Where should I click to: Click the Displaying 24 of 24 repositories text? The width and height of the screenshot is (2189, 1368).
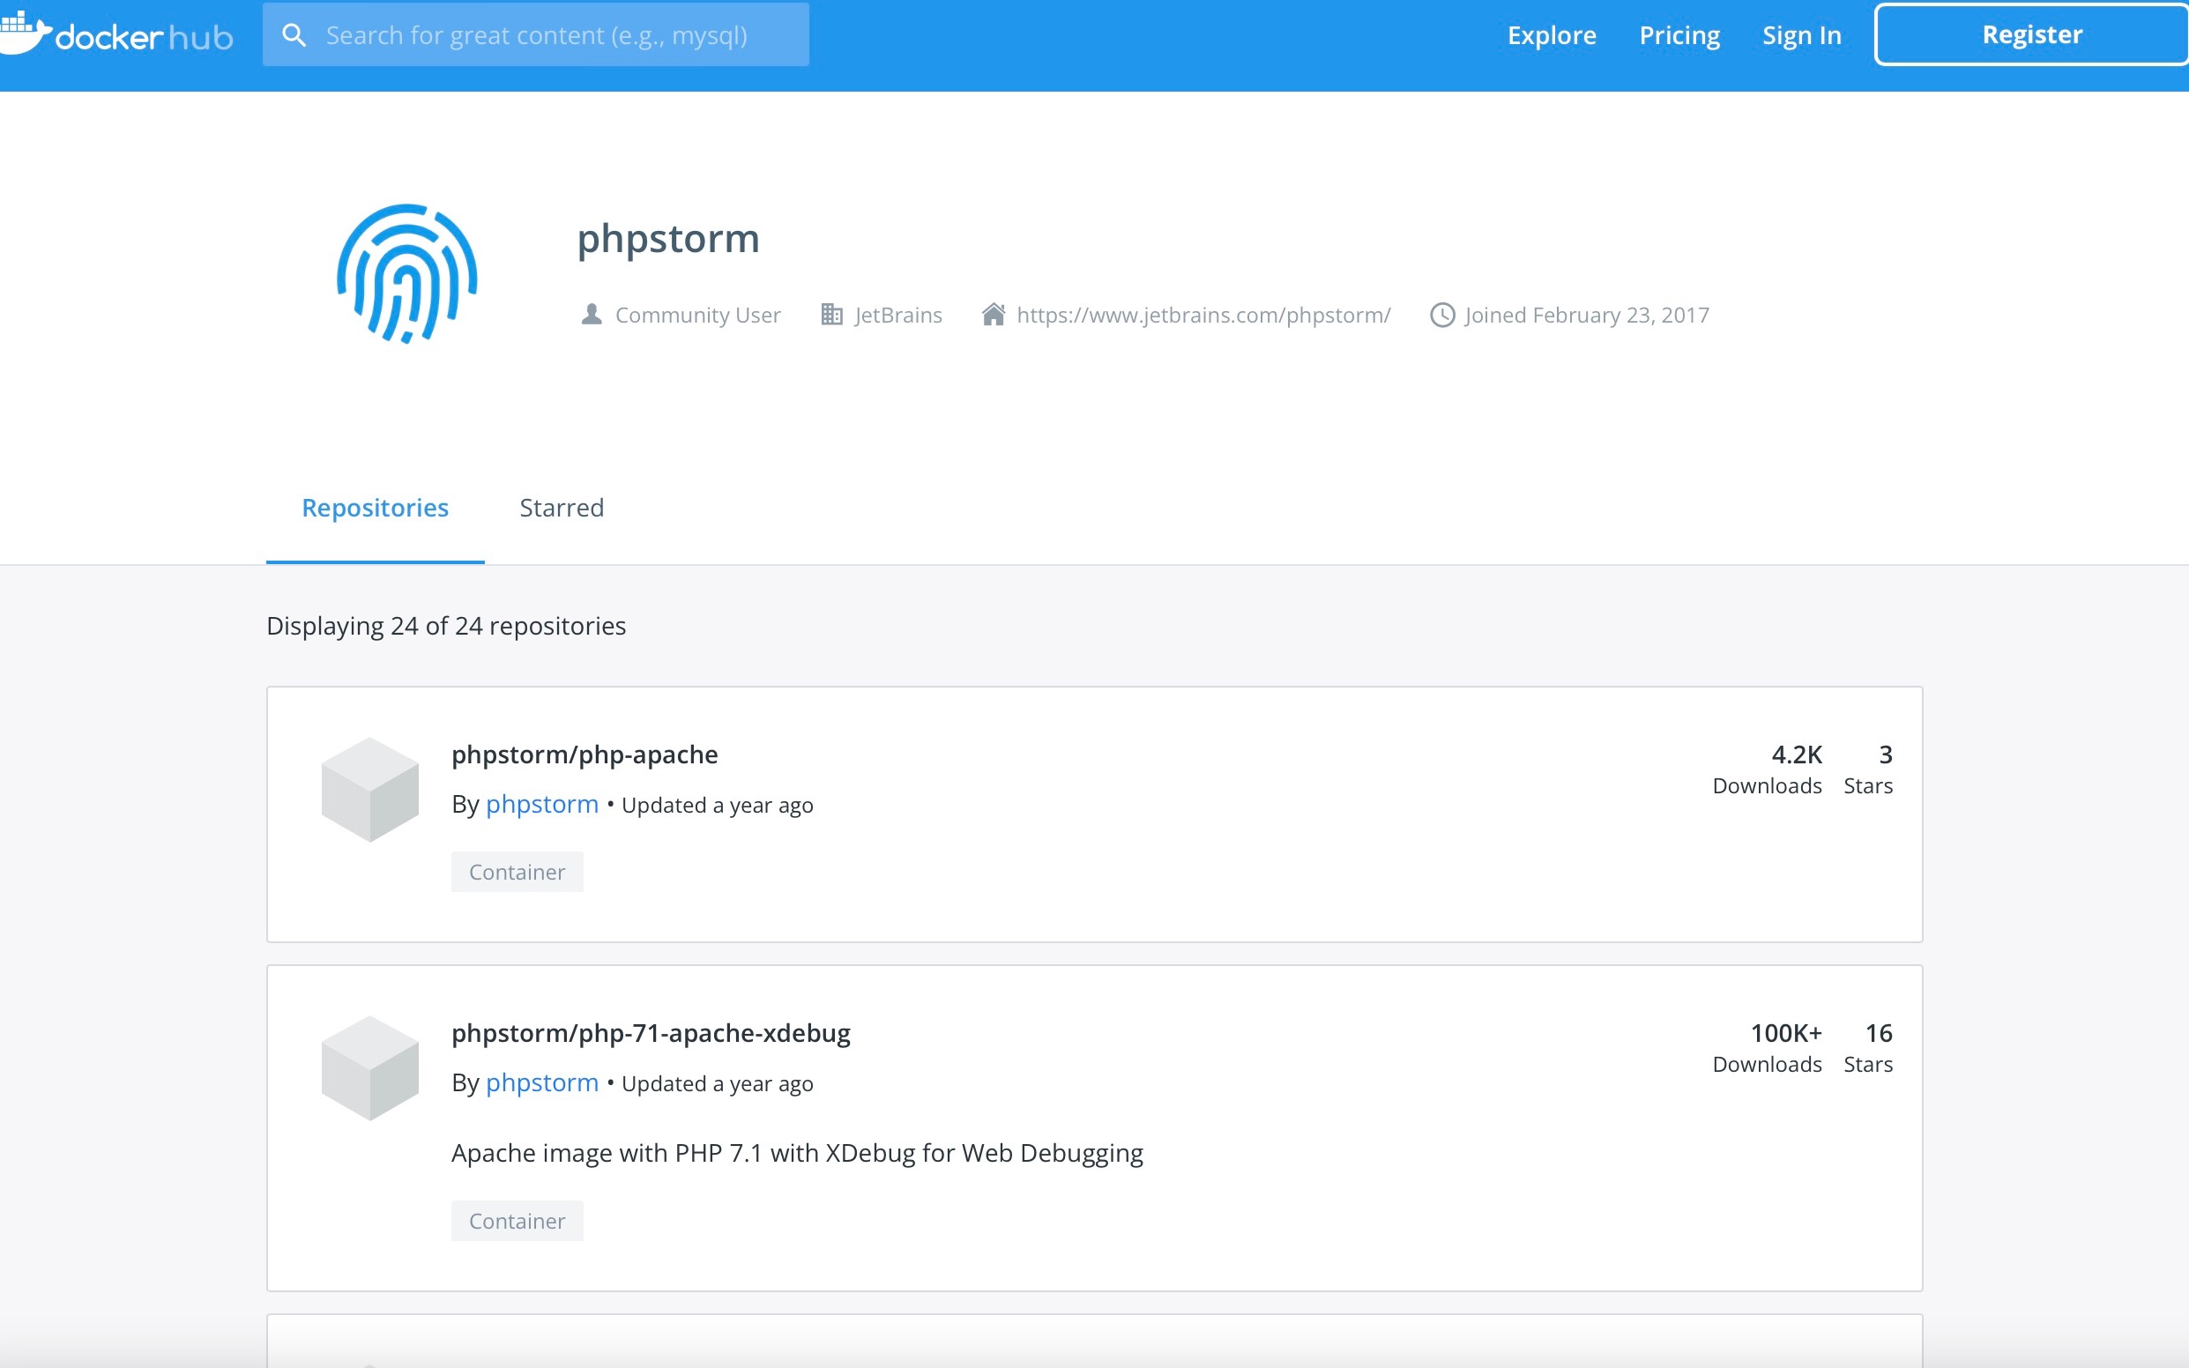coord(445,626)
